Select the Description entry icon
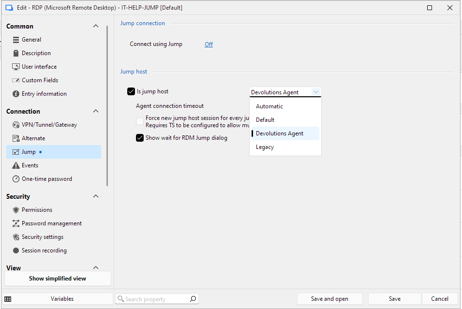462x309 pixels. pos(15,53)
